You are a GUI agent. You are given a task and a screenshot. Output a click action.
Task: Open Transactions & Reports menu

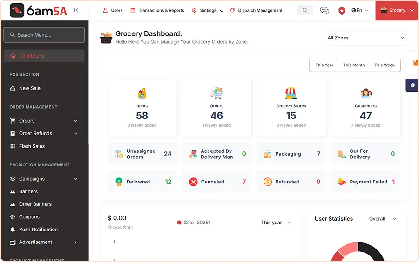(x=157, y=10)
